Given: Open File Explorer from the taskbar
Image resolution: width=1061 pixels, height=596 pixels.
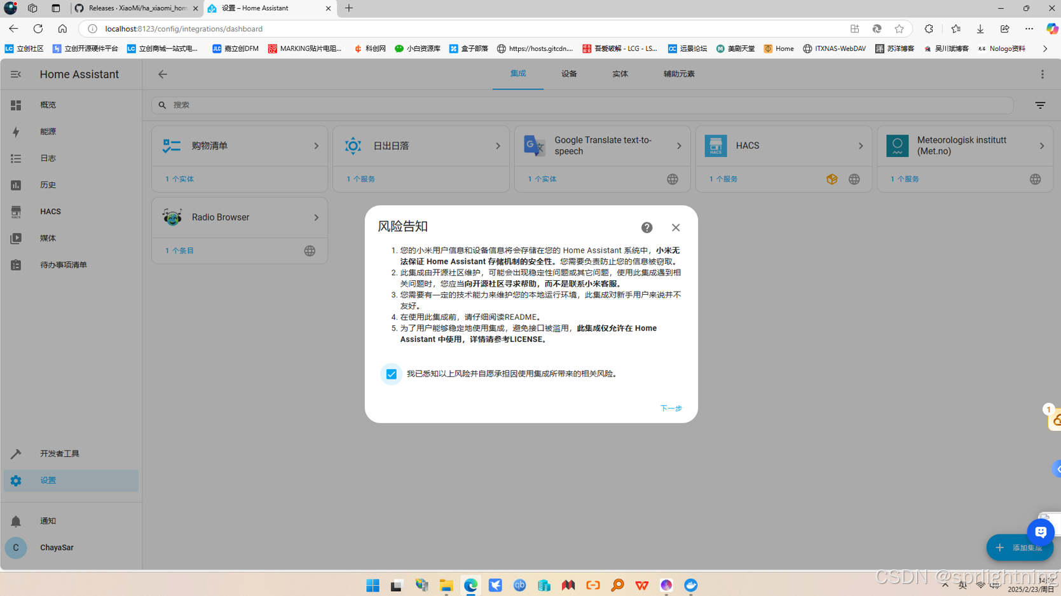Looking at the screenshot, I should coord(446,585).
